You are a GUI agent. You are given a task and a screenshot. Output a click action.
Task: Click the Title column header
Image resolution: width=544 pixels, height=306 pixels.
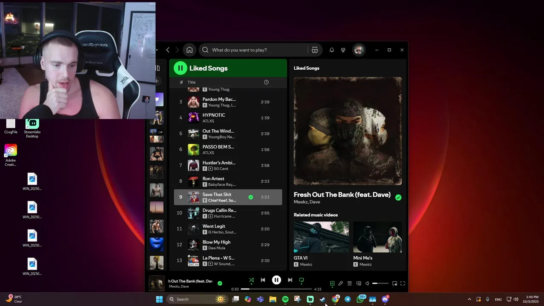(x=192, y=82)
